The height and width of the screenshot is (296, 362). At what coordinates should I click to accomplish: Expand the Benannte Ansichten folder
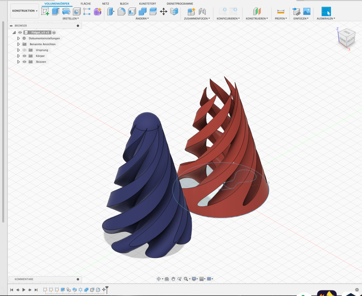point(18,44)
